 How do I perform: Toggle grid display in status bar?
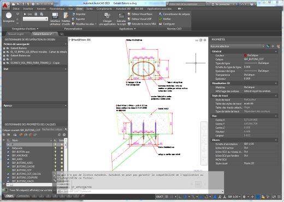167,197
